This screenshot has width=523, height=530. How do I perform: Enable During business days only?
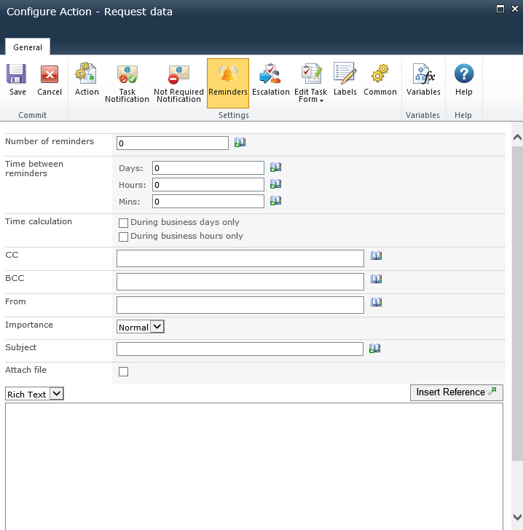pyautogui.click(x=124, y=223)
